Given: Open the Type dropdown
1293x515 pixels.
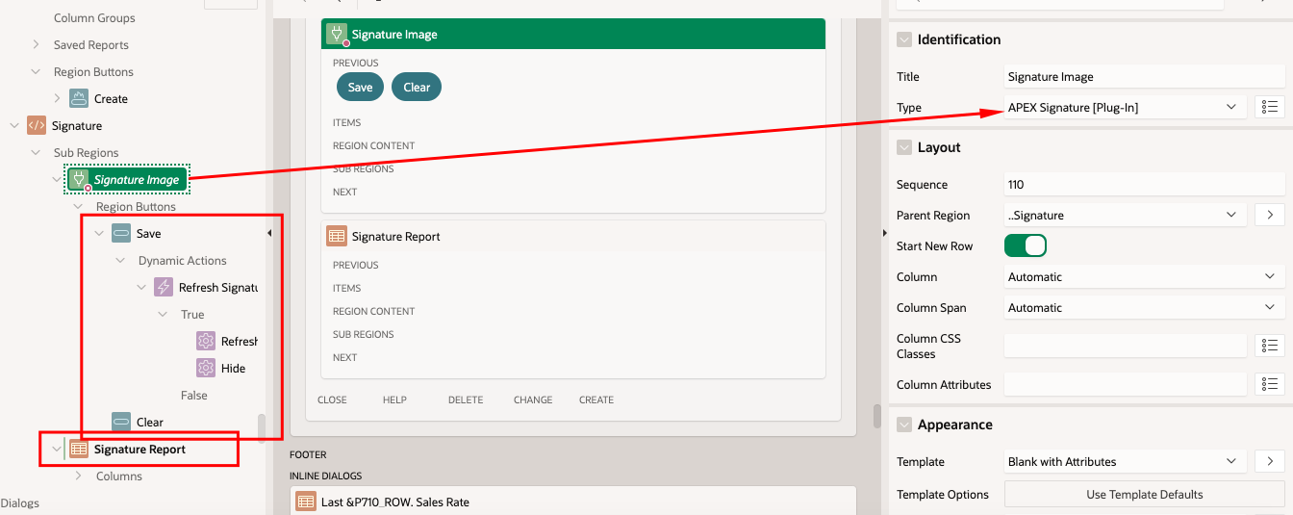Looking at the screenshot, I should pyautogui.click(x=1125, y=107).
